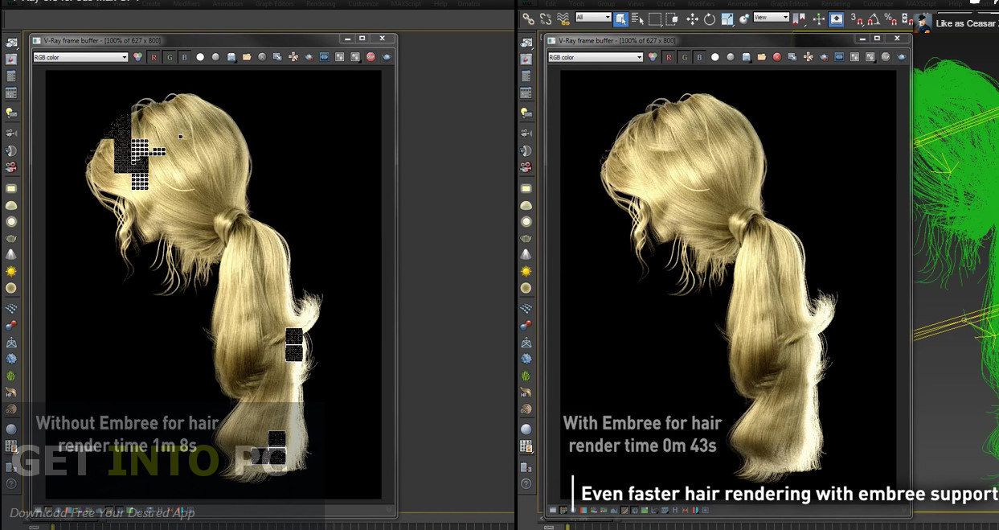
Task: Click render last teapot in right frame buffer
Action: coord(901,57)
